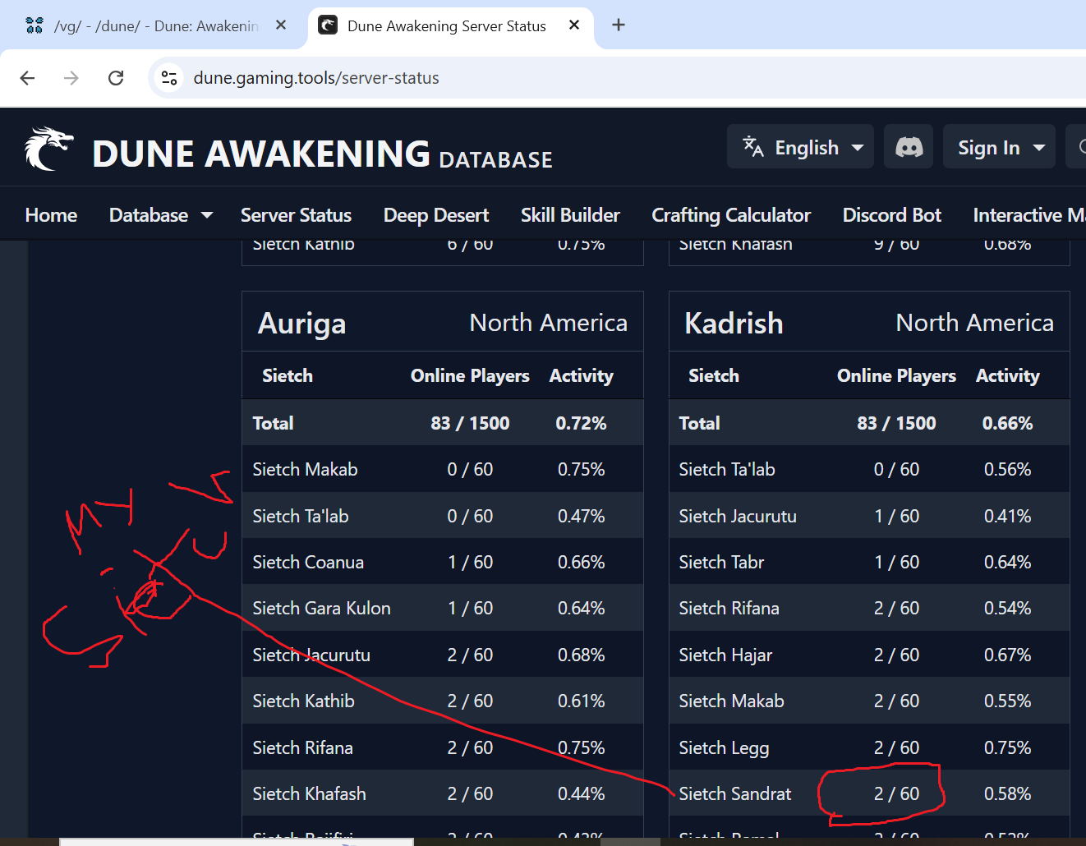Select Sietch Makab row in Kadrish
This screenshot has height=846, width=1086.
[x=869, y=701]
